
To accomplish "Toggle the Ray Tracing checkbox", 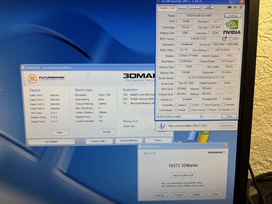I will (190, 110).
